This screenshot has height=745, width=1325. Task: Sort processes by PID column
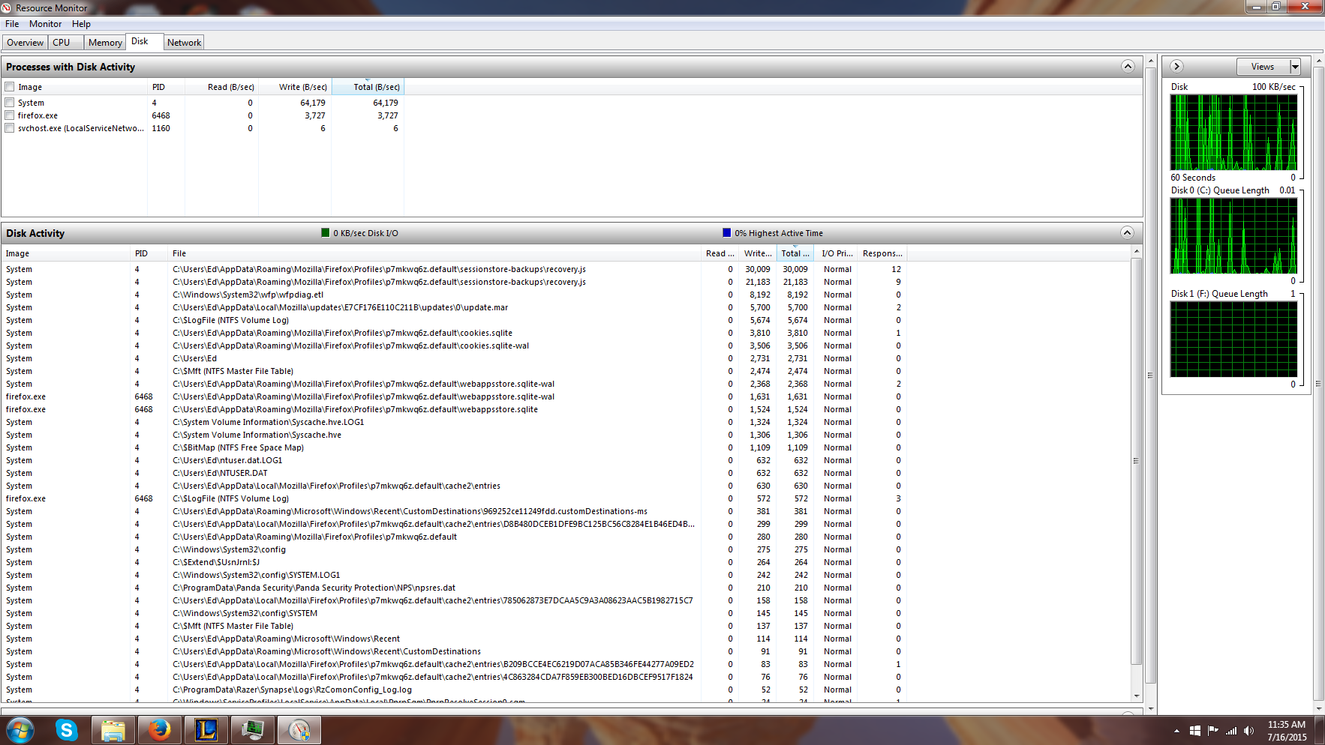(x=166, y=87)
